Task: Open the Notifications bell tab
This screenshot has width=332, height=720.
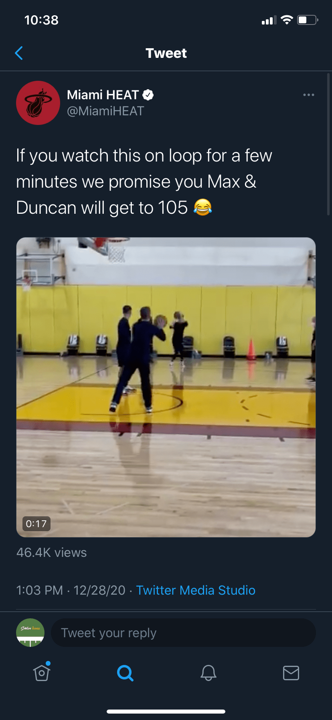Action: [209, 673]
